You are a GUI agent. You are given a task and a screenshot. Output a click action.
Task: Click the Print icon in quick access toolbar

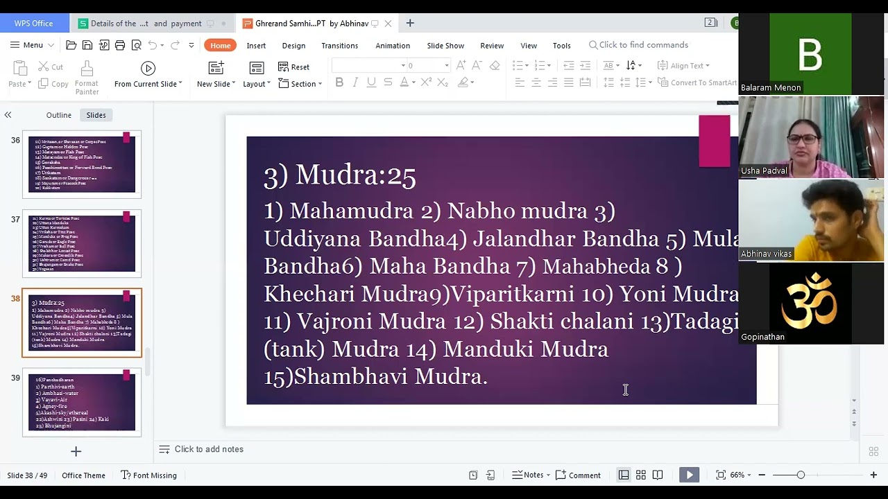120,45
